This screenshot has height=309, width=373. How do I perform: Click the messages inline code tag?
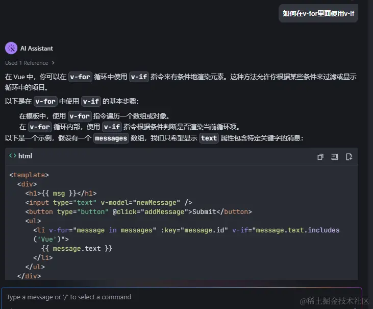point(111,138)
